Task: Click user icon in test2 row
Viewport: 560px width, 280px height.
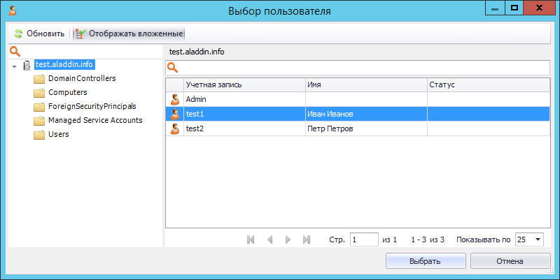Action: (x=175, y=128)
